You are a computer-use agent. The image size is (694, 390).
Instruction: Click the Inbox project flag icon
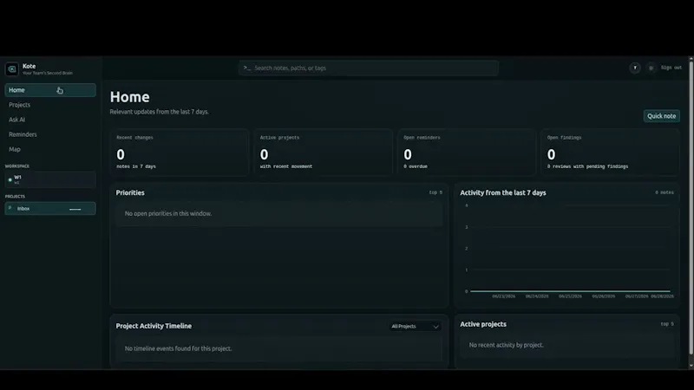coord(10,208)
